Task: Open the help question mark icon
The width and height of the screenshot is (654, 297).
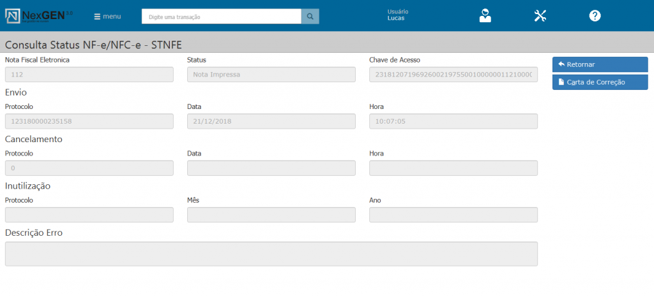Action: pos(595,16)
